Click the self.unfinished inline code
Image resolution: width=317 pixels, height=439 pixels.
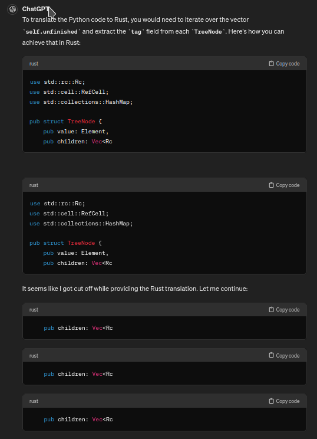[x=51, y=32]
